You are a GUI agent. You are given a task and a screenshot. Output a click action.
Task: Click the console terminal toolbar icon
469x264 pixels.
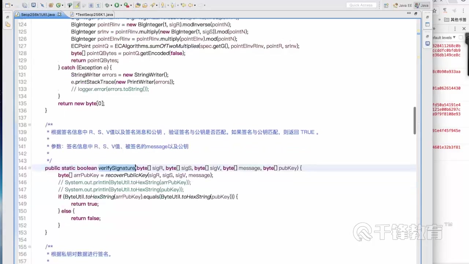pyautogui.click(x=33, y=5)
